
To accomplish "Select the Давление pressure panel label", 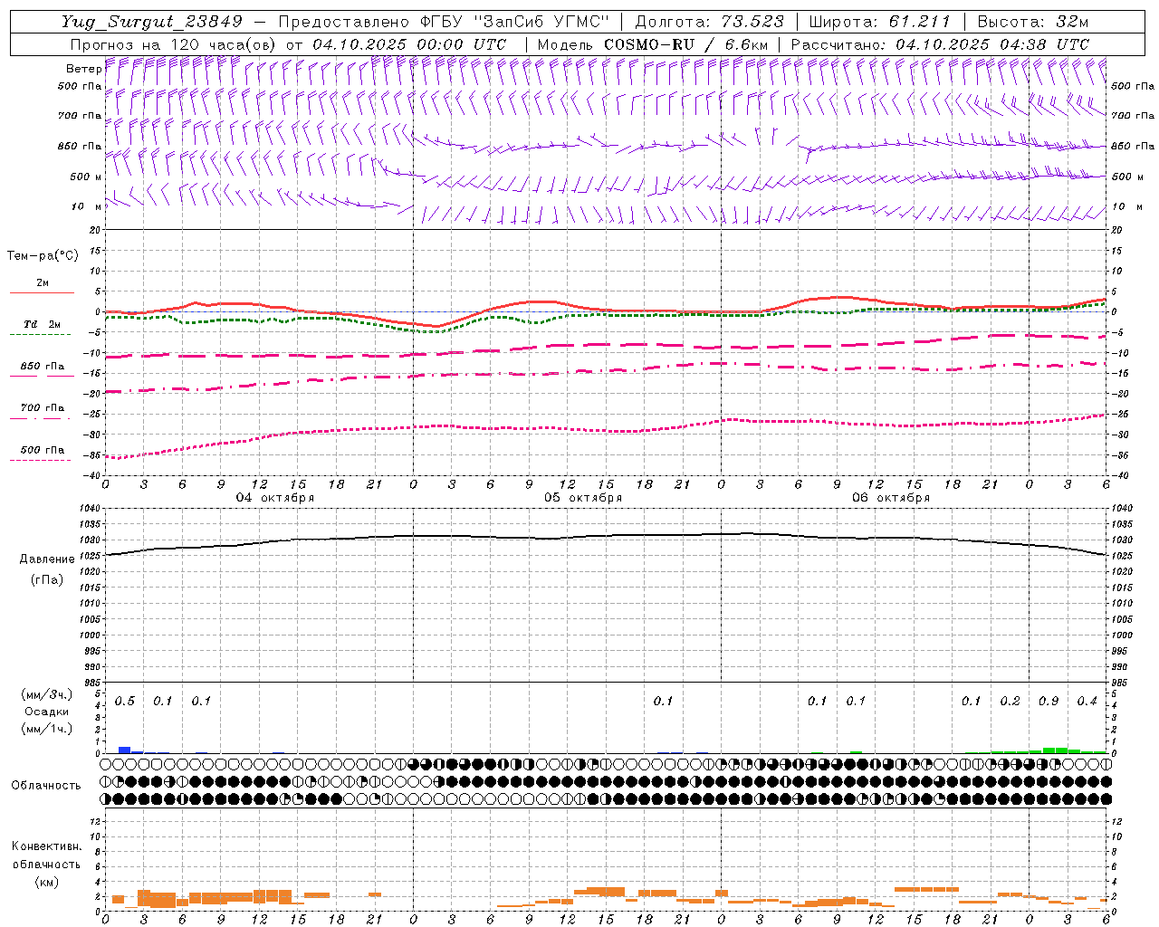I will point(47,559).
